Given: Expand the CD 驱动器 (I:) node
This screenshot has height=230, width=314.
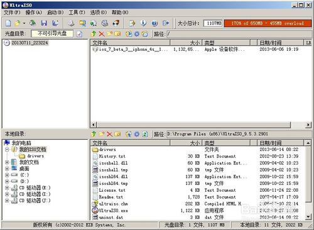Looking at the screenshot, I should tap(7, 194).
